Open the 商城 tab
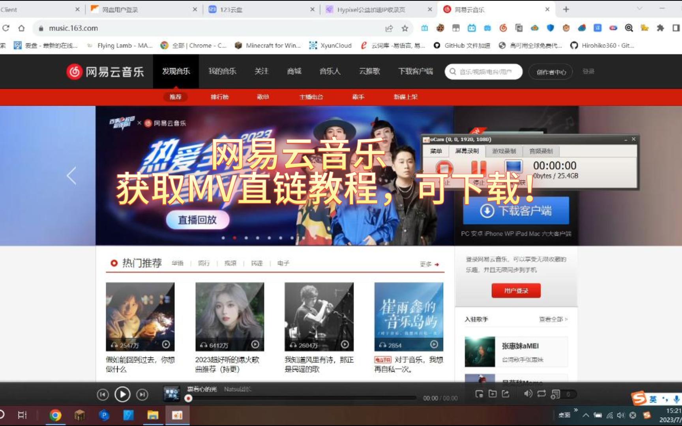Image resolution: width=682 pixels, height=426 pixels. click(x=294, y=71)
